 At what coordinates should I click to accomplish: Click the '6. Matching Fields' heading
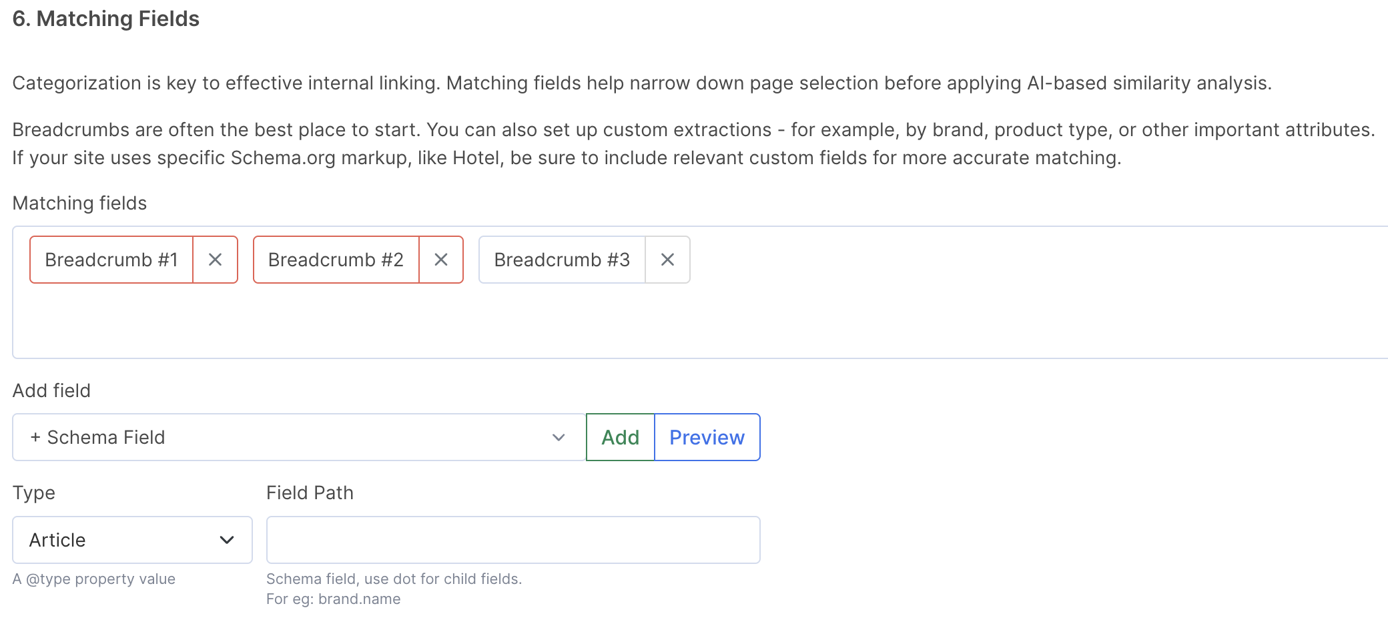[x=106, y=19]
